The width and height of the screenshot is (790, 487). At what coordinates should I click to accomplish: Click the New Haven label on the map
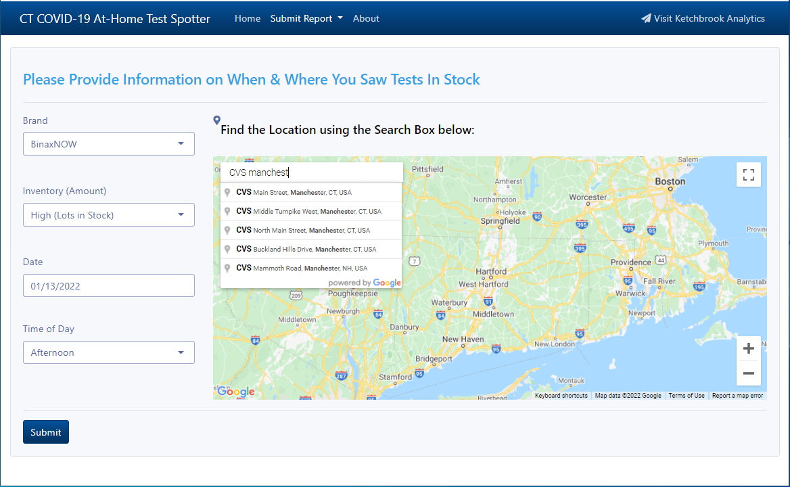(x=463, y=340)
